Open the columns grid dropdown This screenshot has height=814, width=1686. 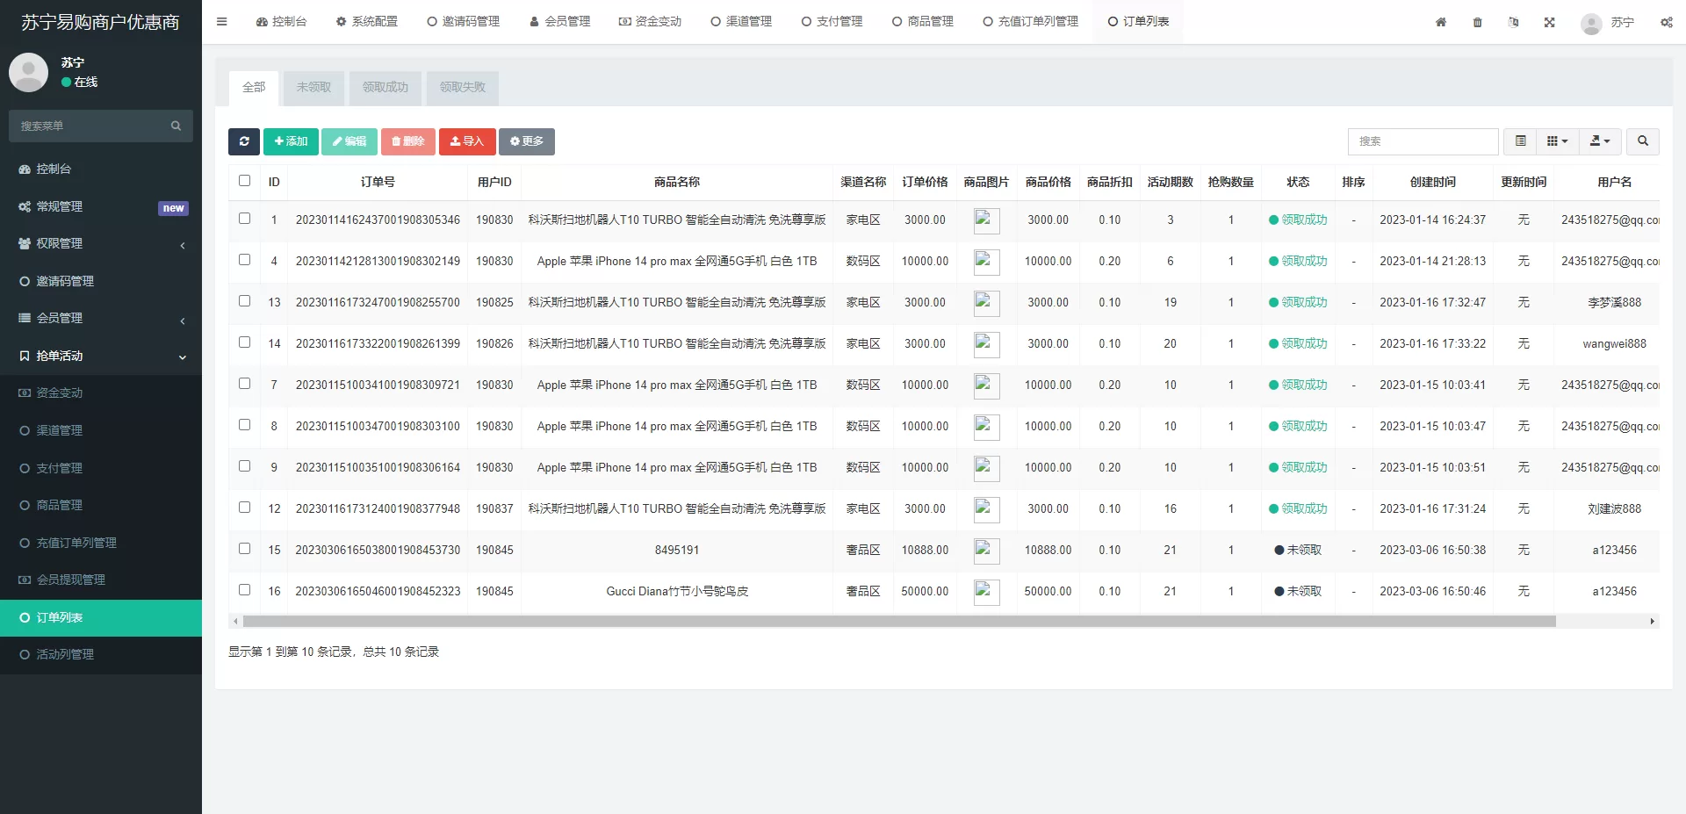point(1557,141)
